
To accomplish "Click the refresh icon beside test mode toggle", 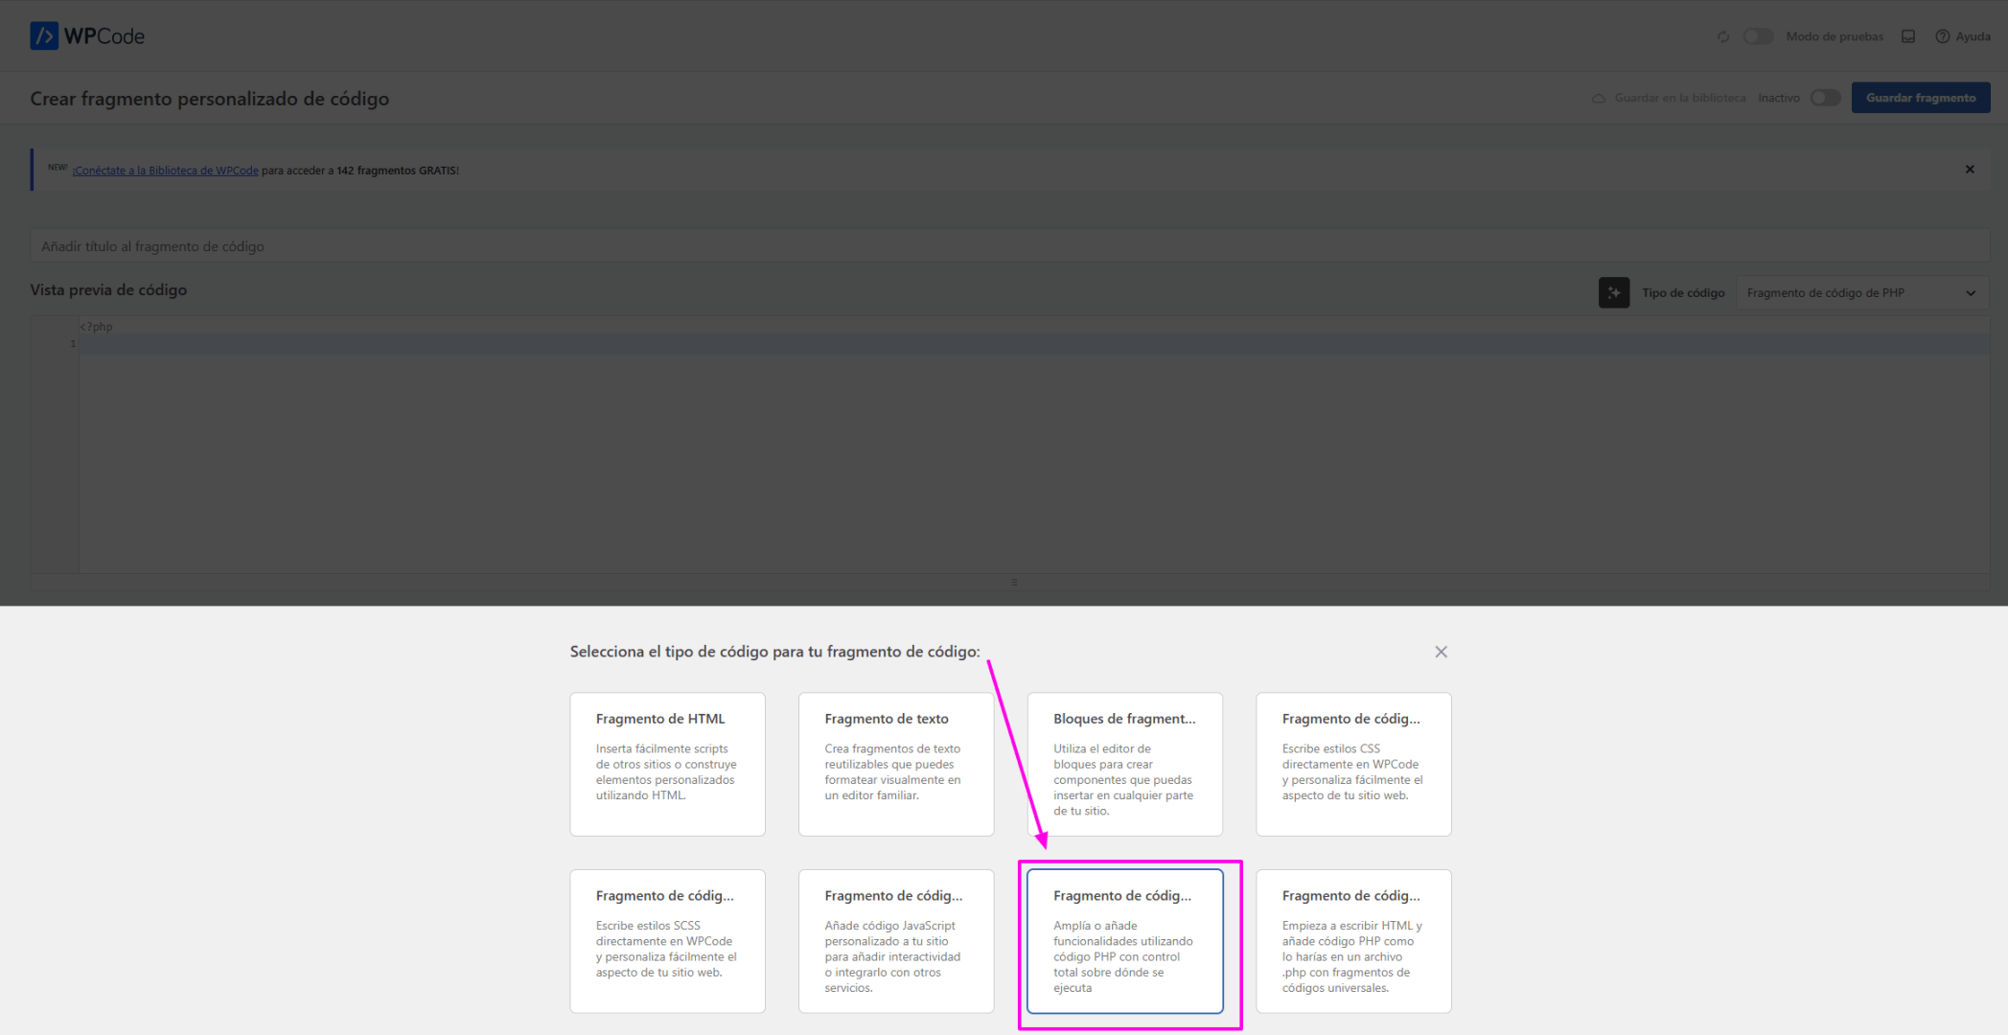I will click(x=1723, y=36).
